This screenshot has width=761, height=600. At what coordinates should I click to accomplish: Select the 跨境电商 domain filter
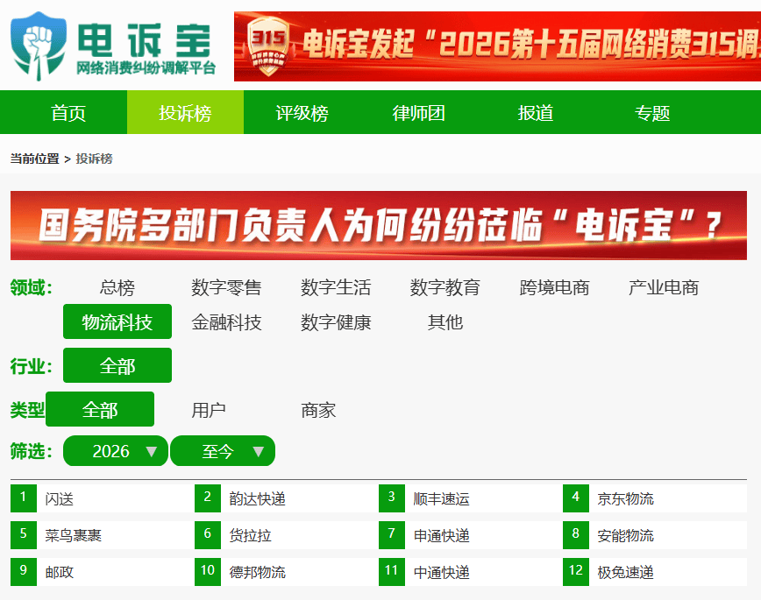pos(554,287)
